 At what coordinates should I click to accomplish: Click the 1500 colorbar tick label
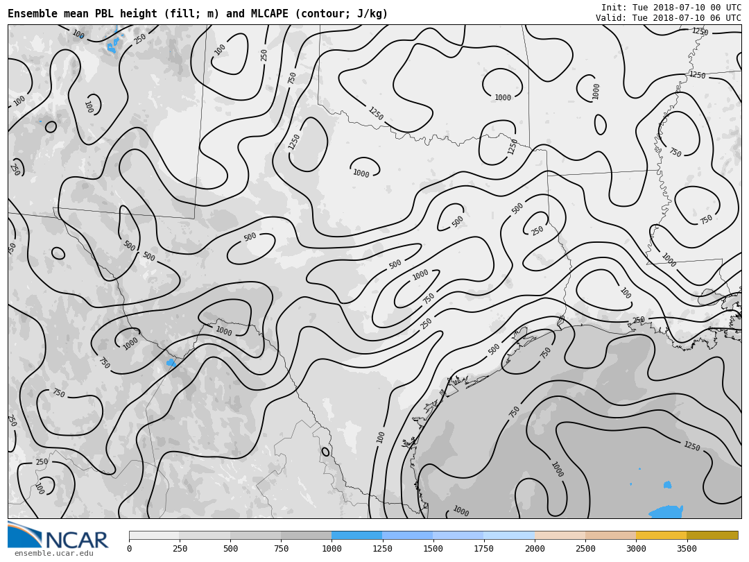pos(433,549)
